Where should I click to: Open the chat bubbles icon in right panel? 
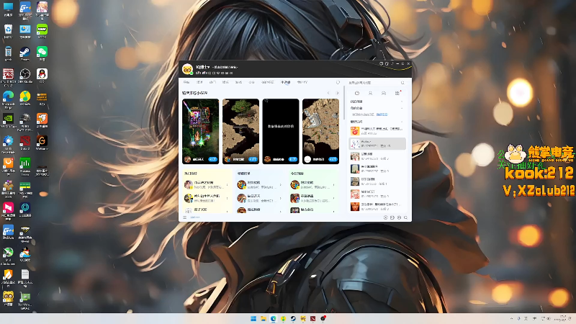[384, 94]
